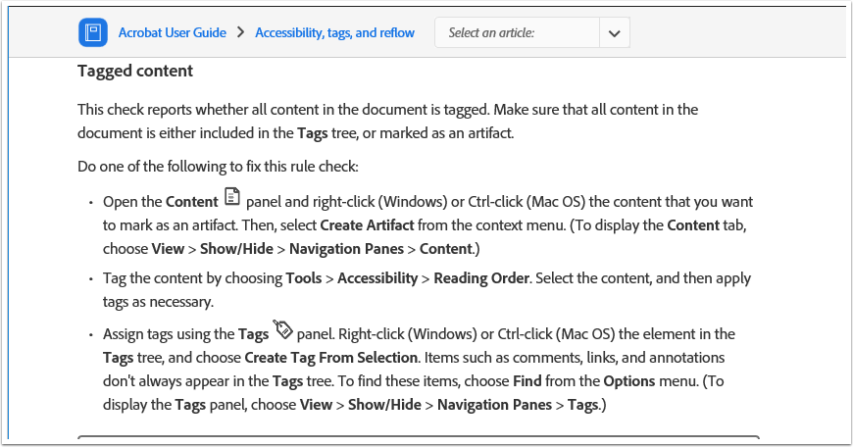Screen dimensions: 853x447
Task: Click the Tags panel tag icon
Action: tap(283, 329)
